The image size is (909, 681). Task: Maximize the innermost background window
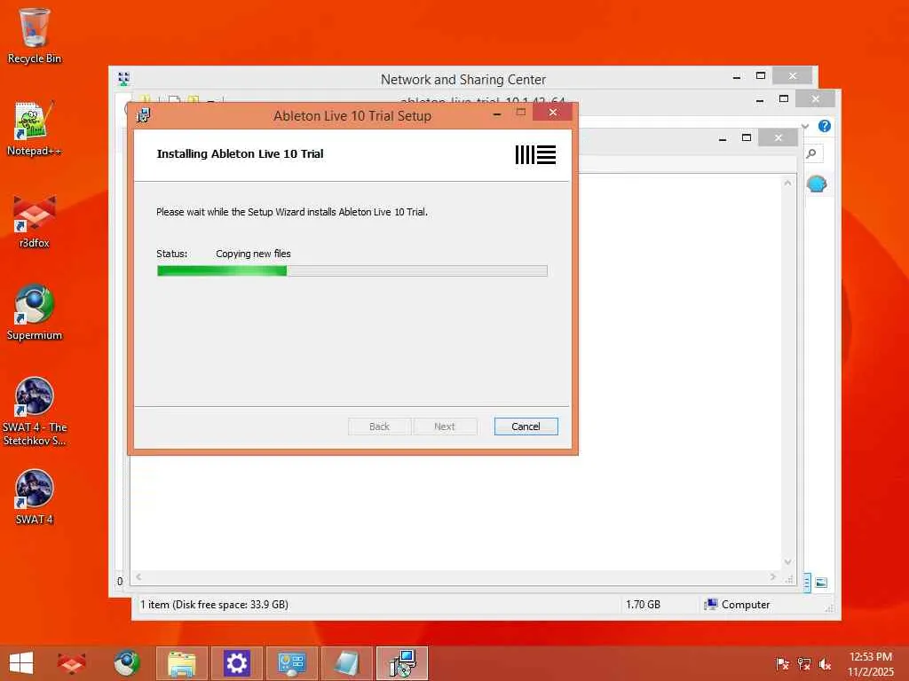tap(747, 137)
